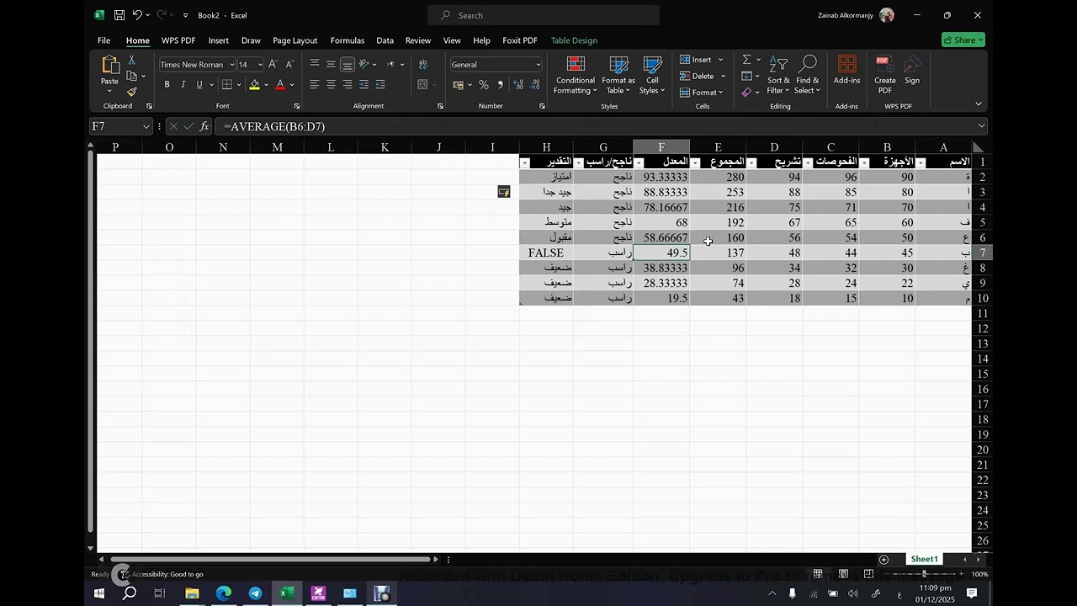Click the Increase Decimal icon

click(x=518, y=85)
